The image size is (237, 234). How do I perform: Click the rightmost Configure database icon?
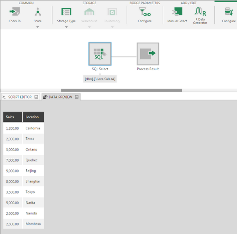228,12
